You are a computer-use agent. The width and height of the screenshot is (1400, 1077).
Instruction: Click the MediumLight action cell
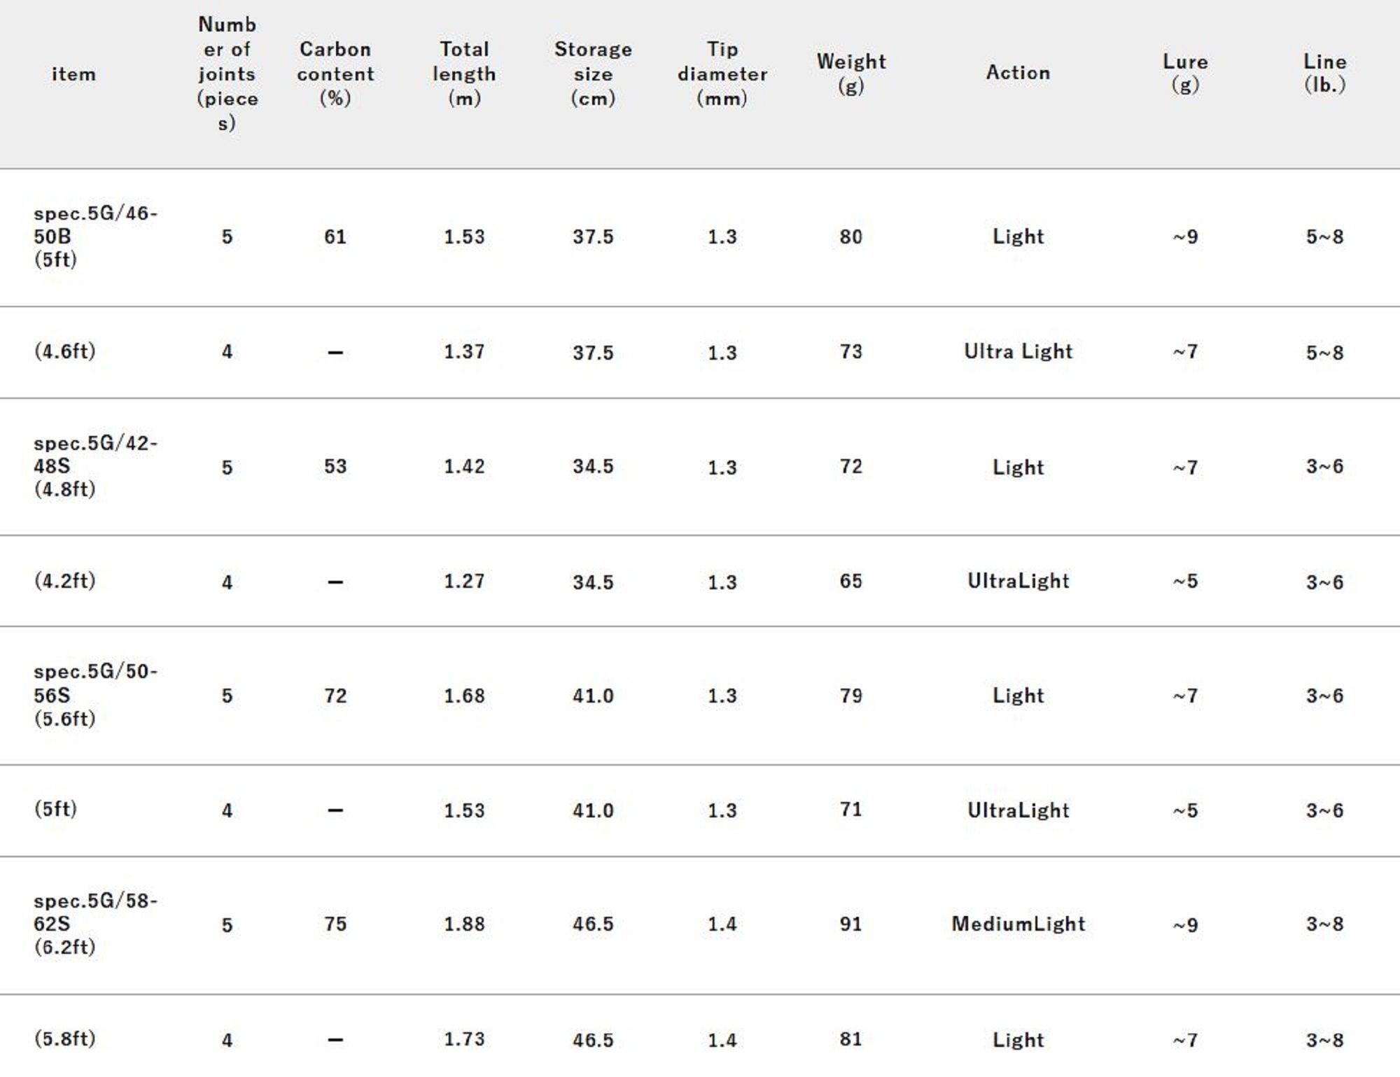(1018, 924)
